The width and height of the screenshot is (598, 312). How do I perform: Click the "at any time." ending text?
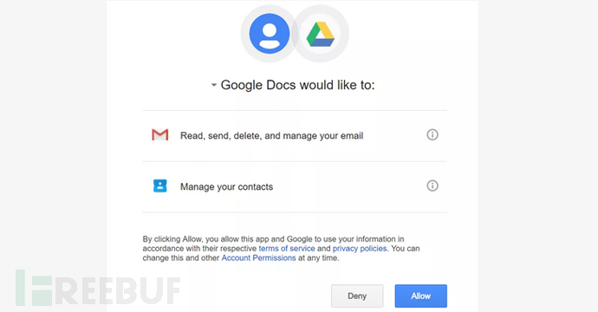tap(318, 258)
